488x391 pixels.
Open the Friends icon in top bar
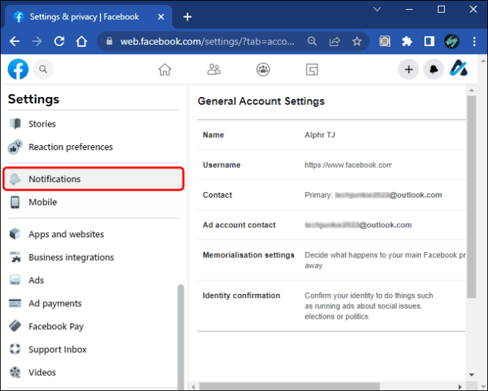pos(214,69)
